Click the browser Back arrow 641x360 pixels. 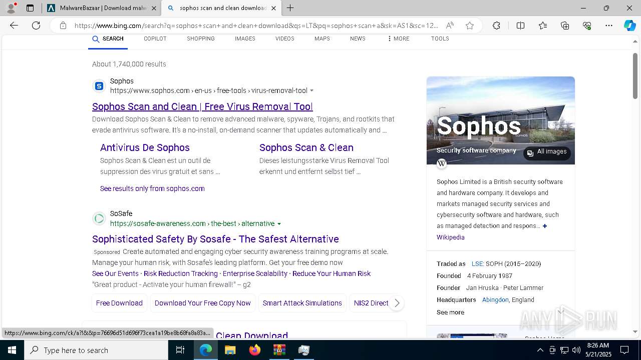point(14,25)
